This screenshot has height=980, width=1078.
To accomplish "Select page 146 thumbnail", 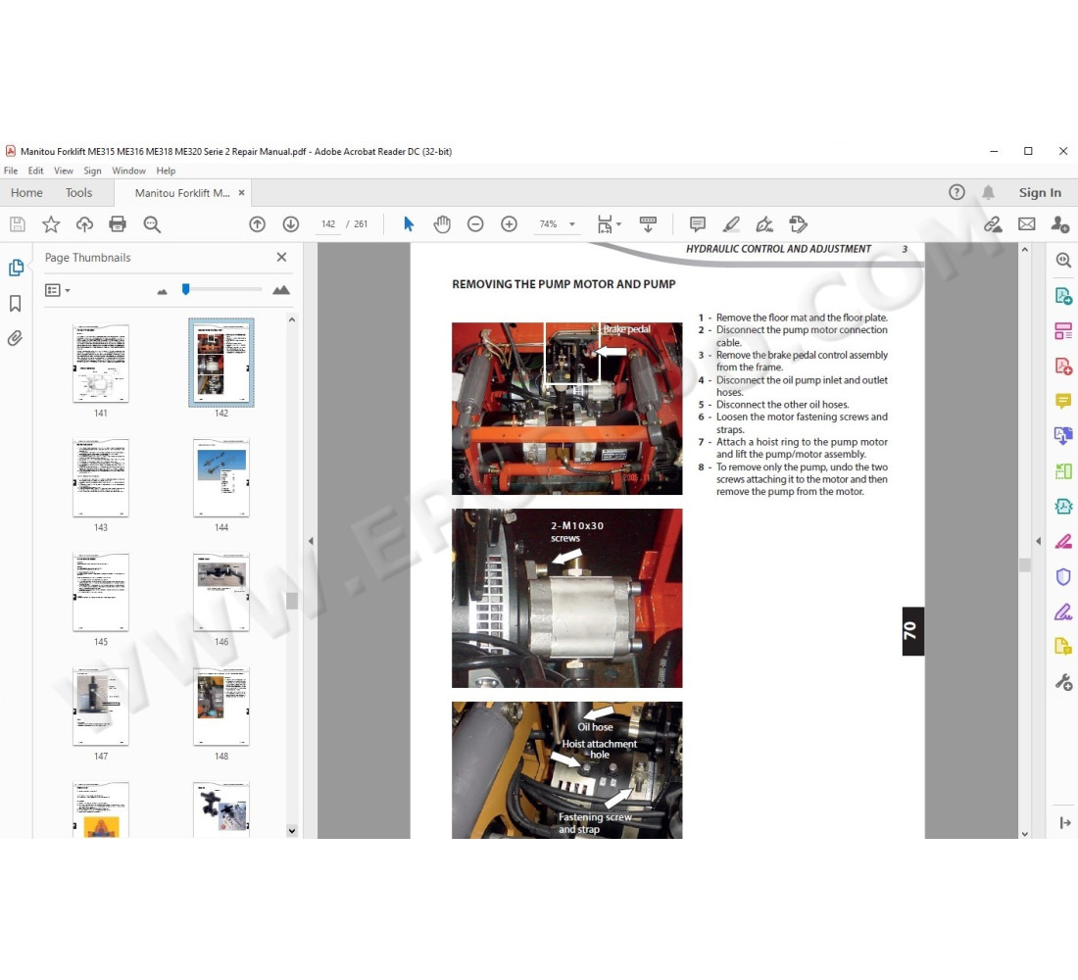I will 221,592.
